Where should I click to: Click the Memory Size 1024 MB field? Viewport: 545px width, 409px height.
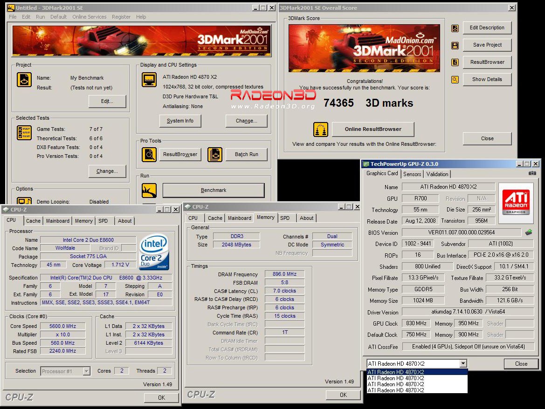pyautogui.click(x=423, y=300)
